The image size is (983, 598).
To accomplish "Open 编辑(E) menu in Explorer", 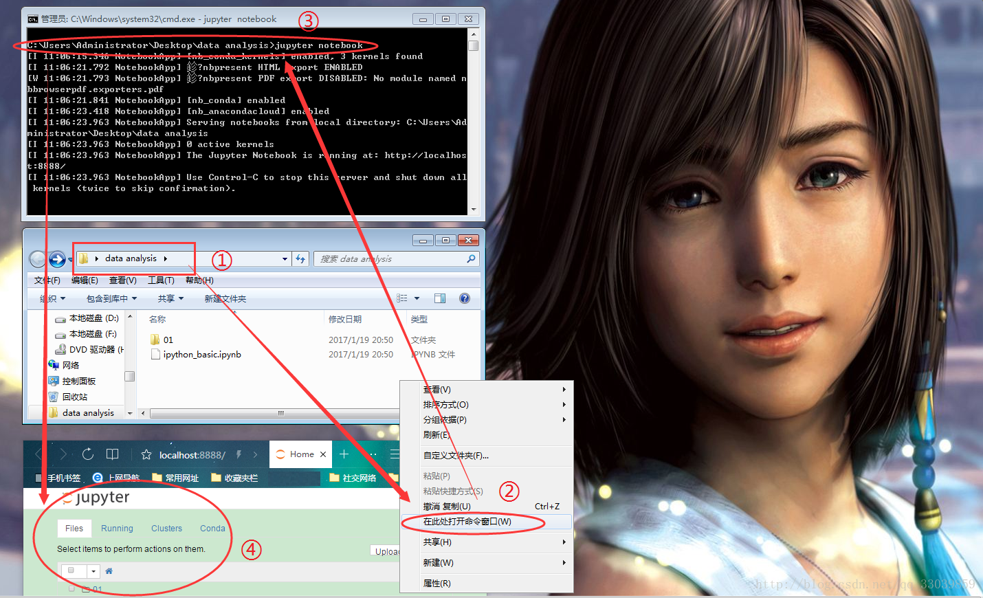I will pos(85,280).
